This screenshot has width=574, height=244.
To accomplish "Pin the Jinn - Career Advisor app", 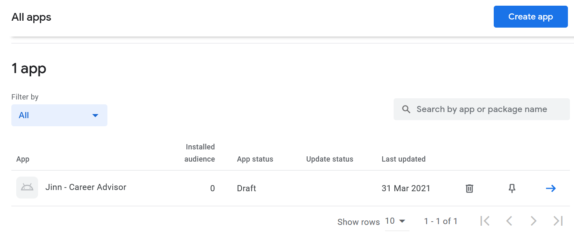I will [512, 188].
